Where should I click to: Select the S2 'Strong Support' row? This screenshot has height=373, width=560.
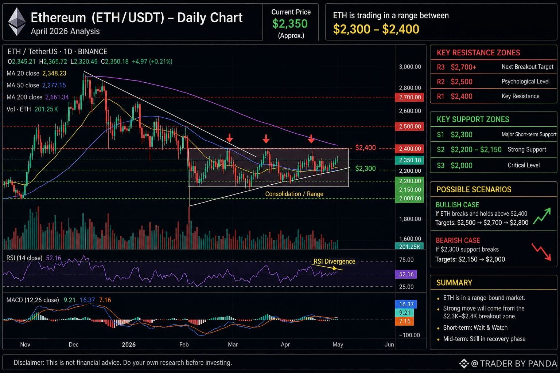(494, 149)
